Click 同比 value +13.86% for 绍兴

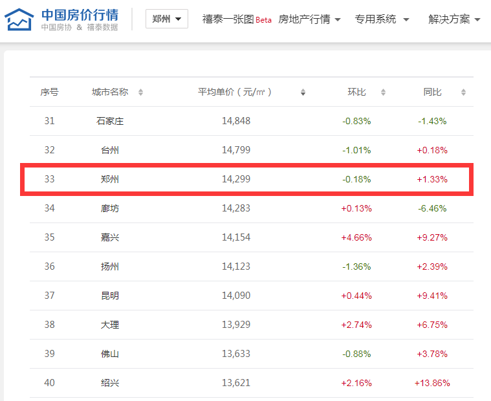[x=432, y=383]
